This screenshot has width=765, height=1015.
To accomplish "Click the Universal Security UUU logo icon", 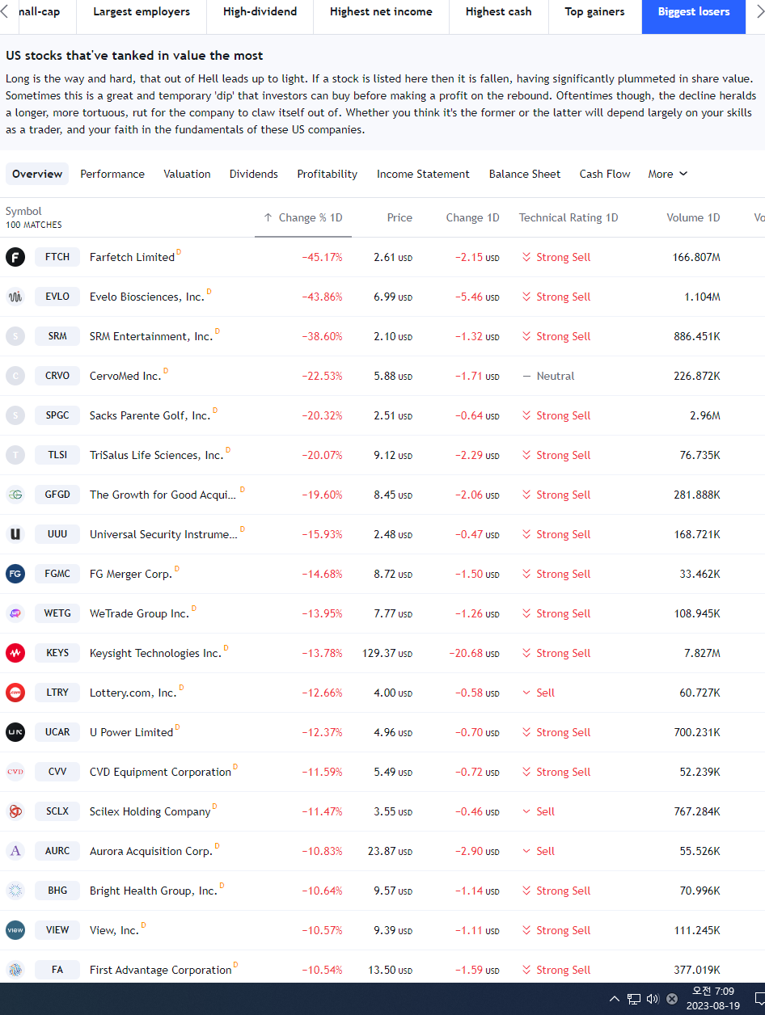I will [15, 534].
